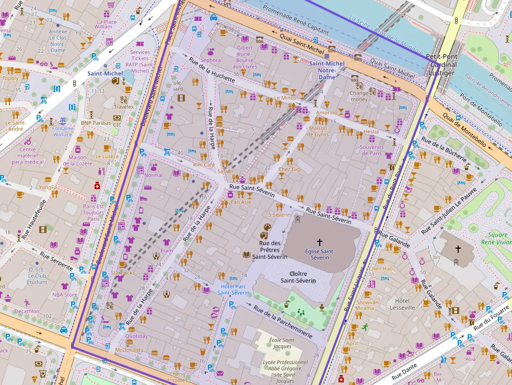Select the Hôtel Parc Saint-Séverin label

[234, 289]
